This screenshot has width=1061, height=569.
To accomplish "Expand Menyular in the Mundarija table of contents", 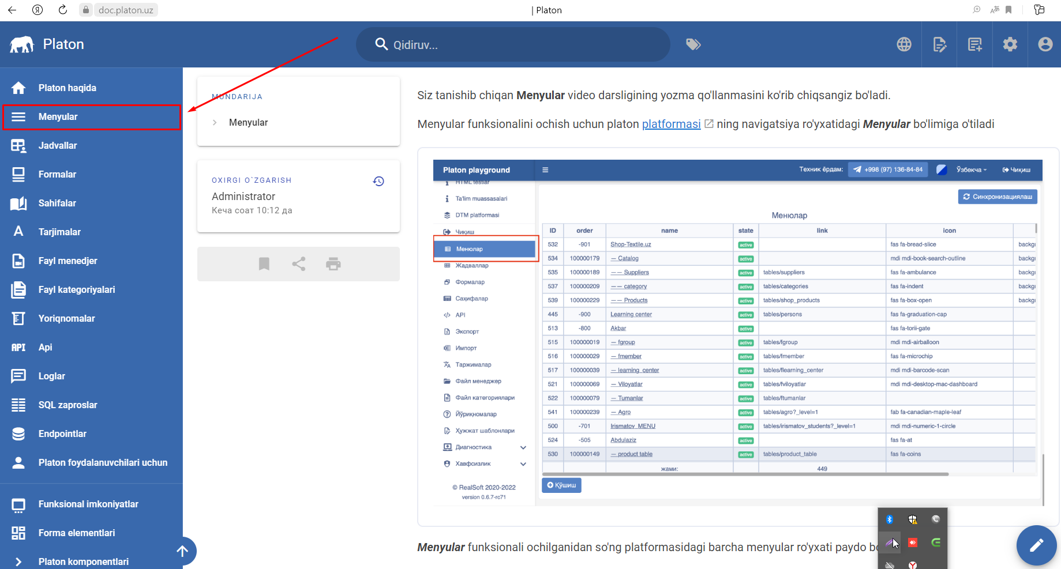I will (215, 122).
